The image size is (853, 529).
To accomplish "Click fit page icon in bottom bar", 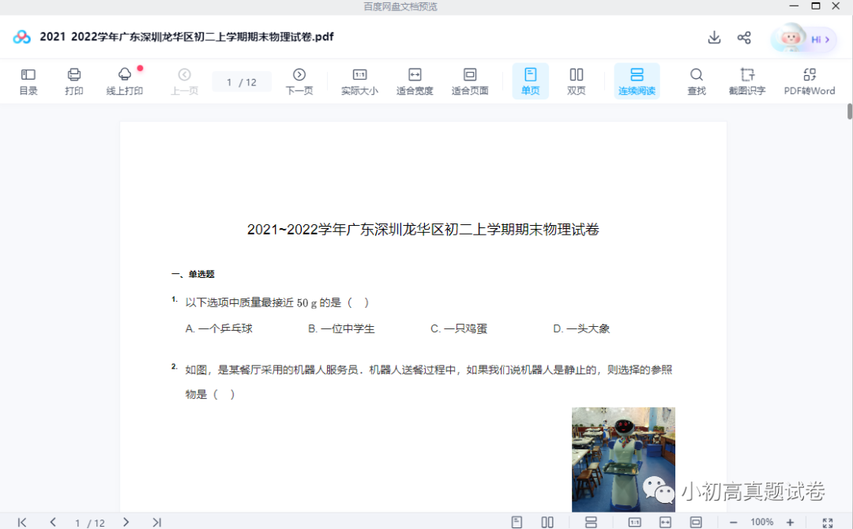I will tap(696, 523).
